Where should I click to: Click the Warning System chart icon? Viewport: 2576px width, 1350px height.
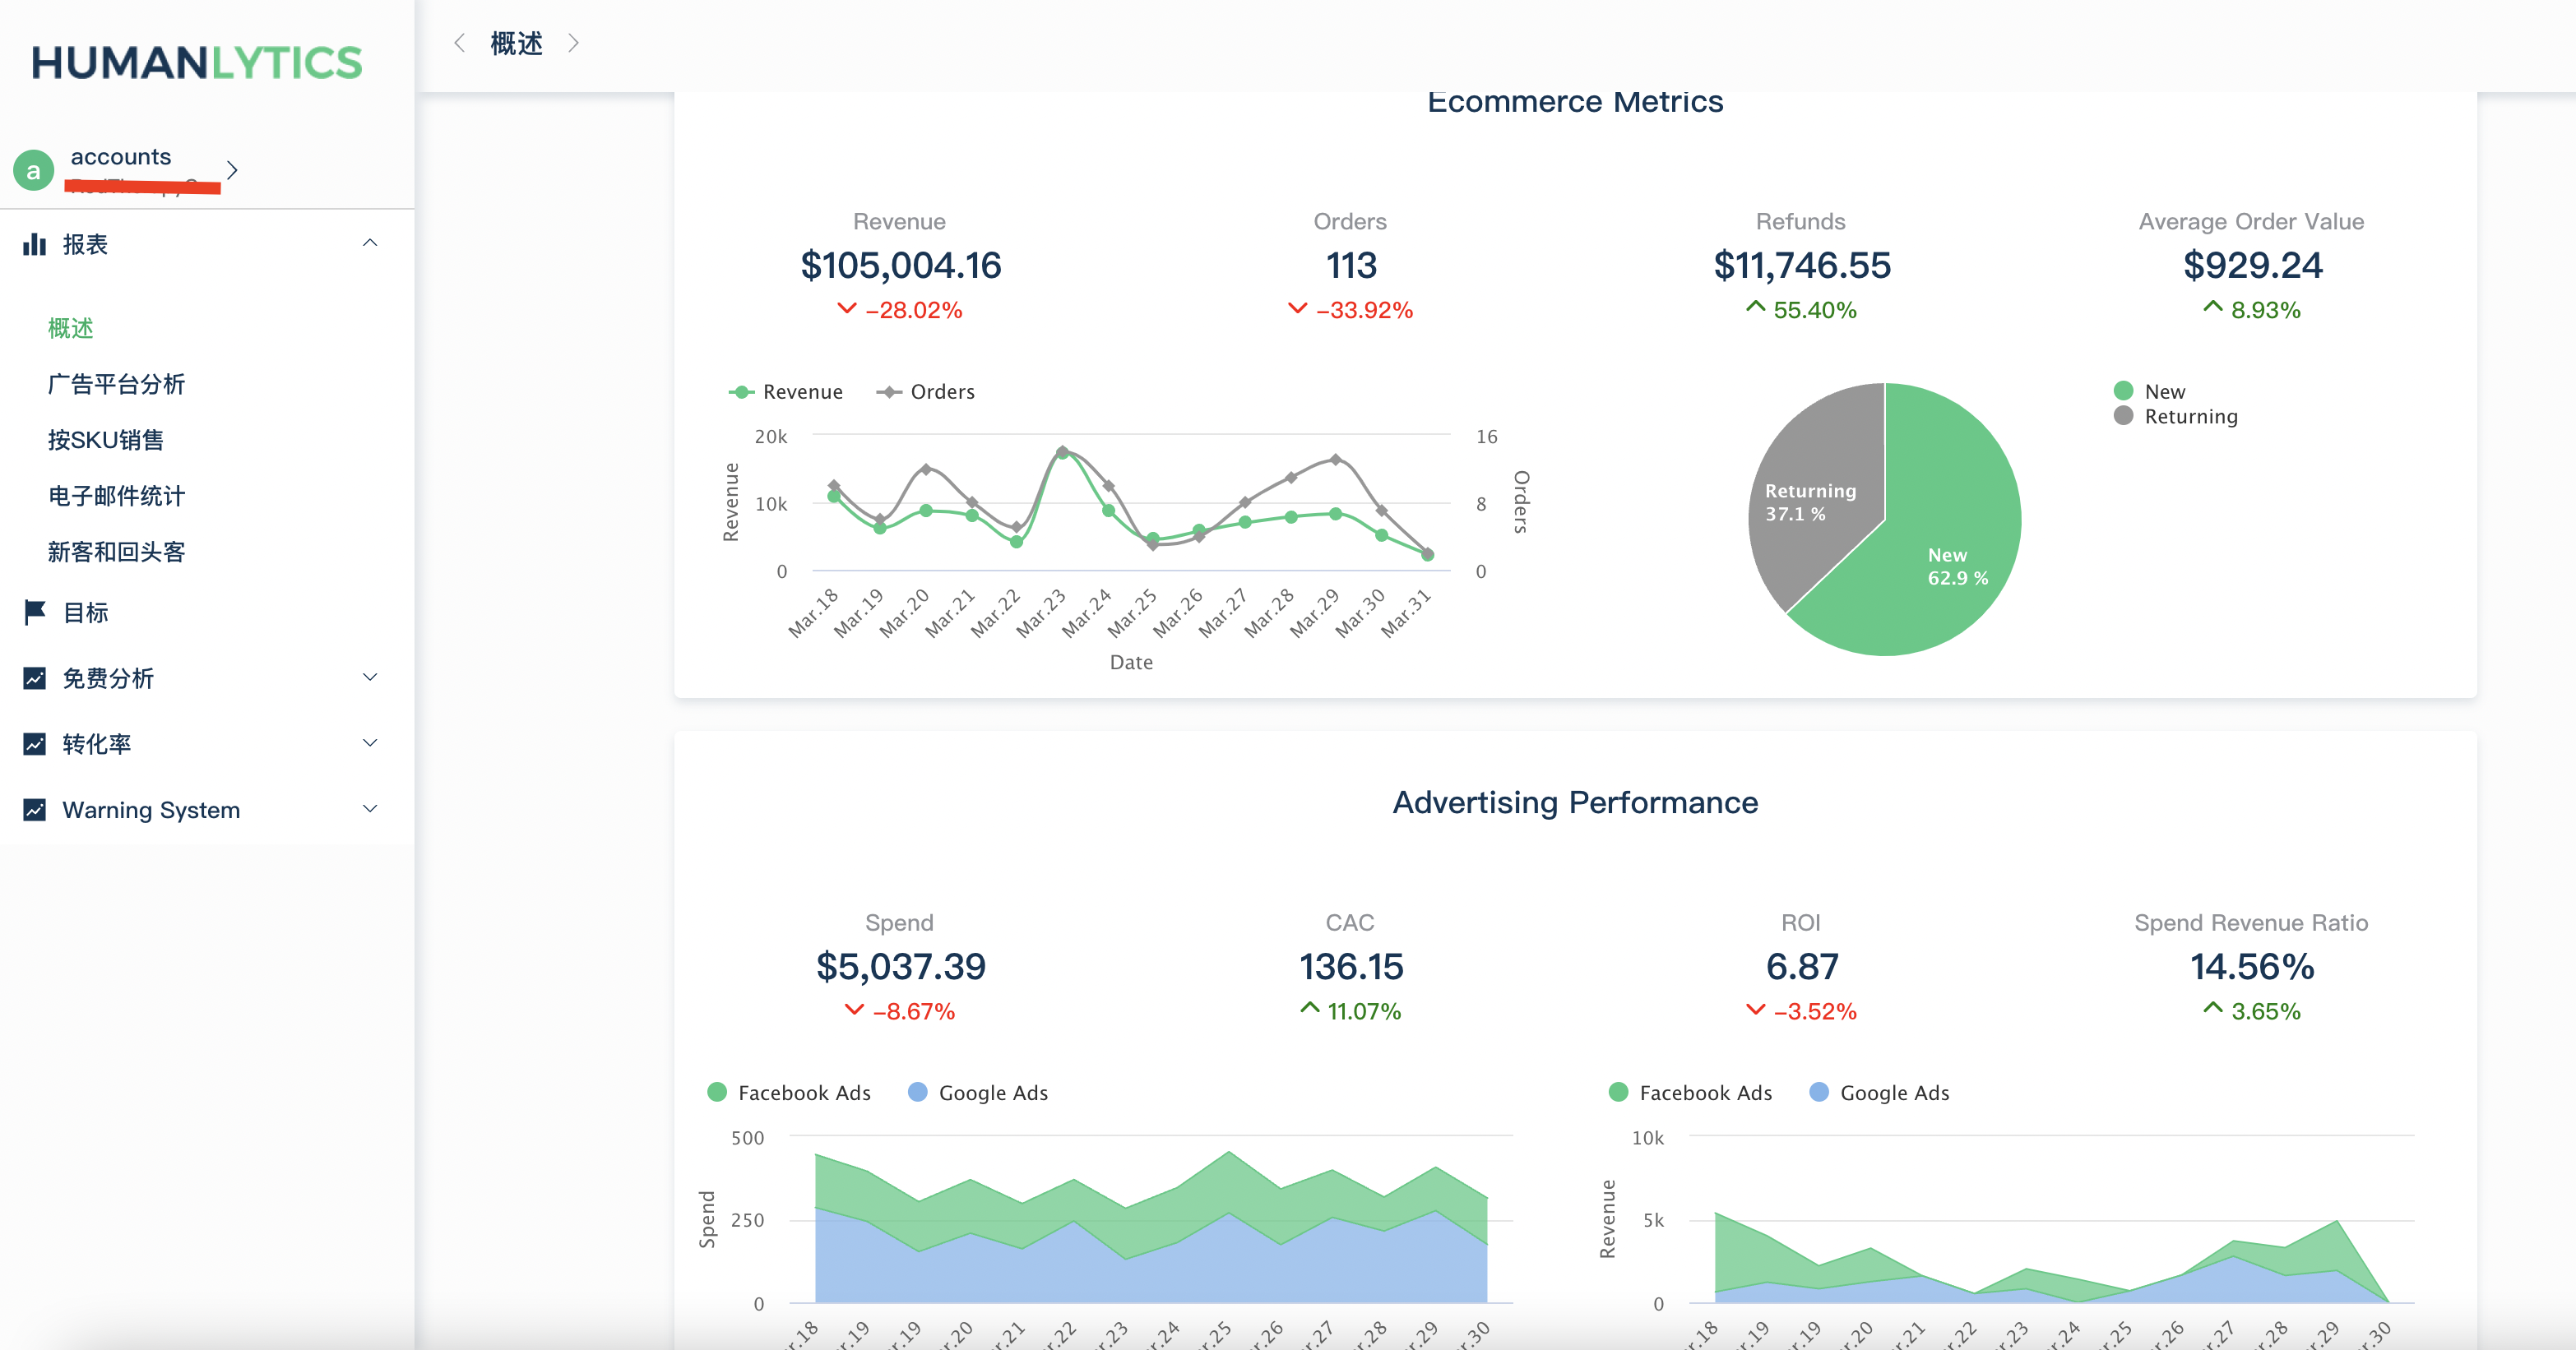(35, 809)
